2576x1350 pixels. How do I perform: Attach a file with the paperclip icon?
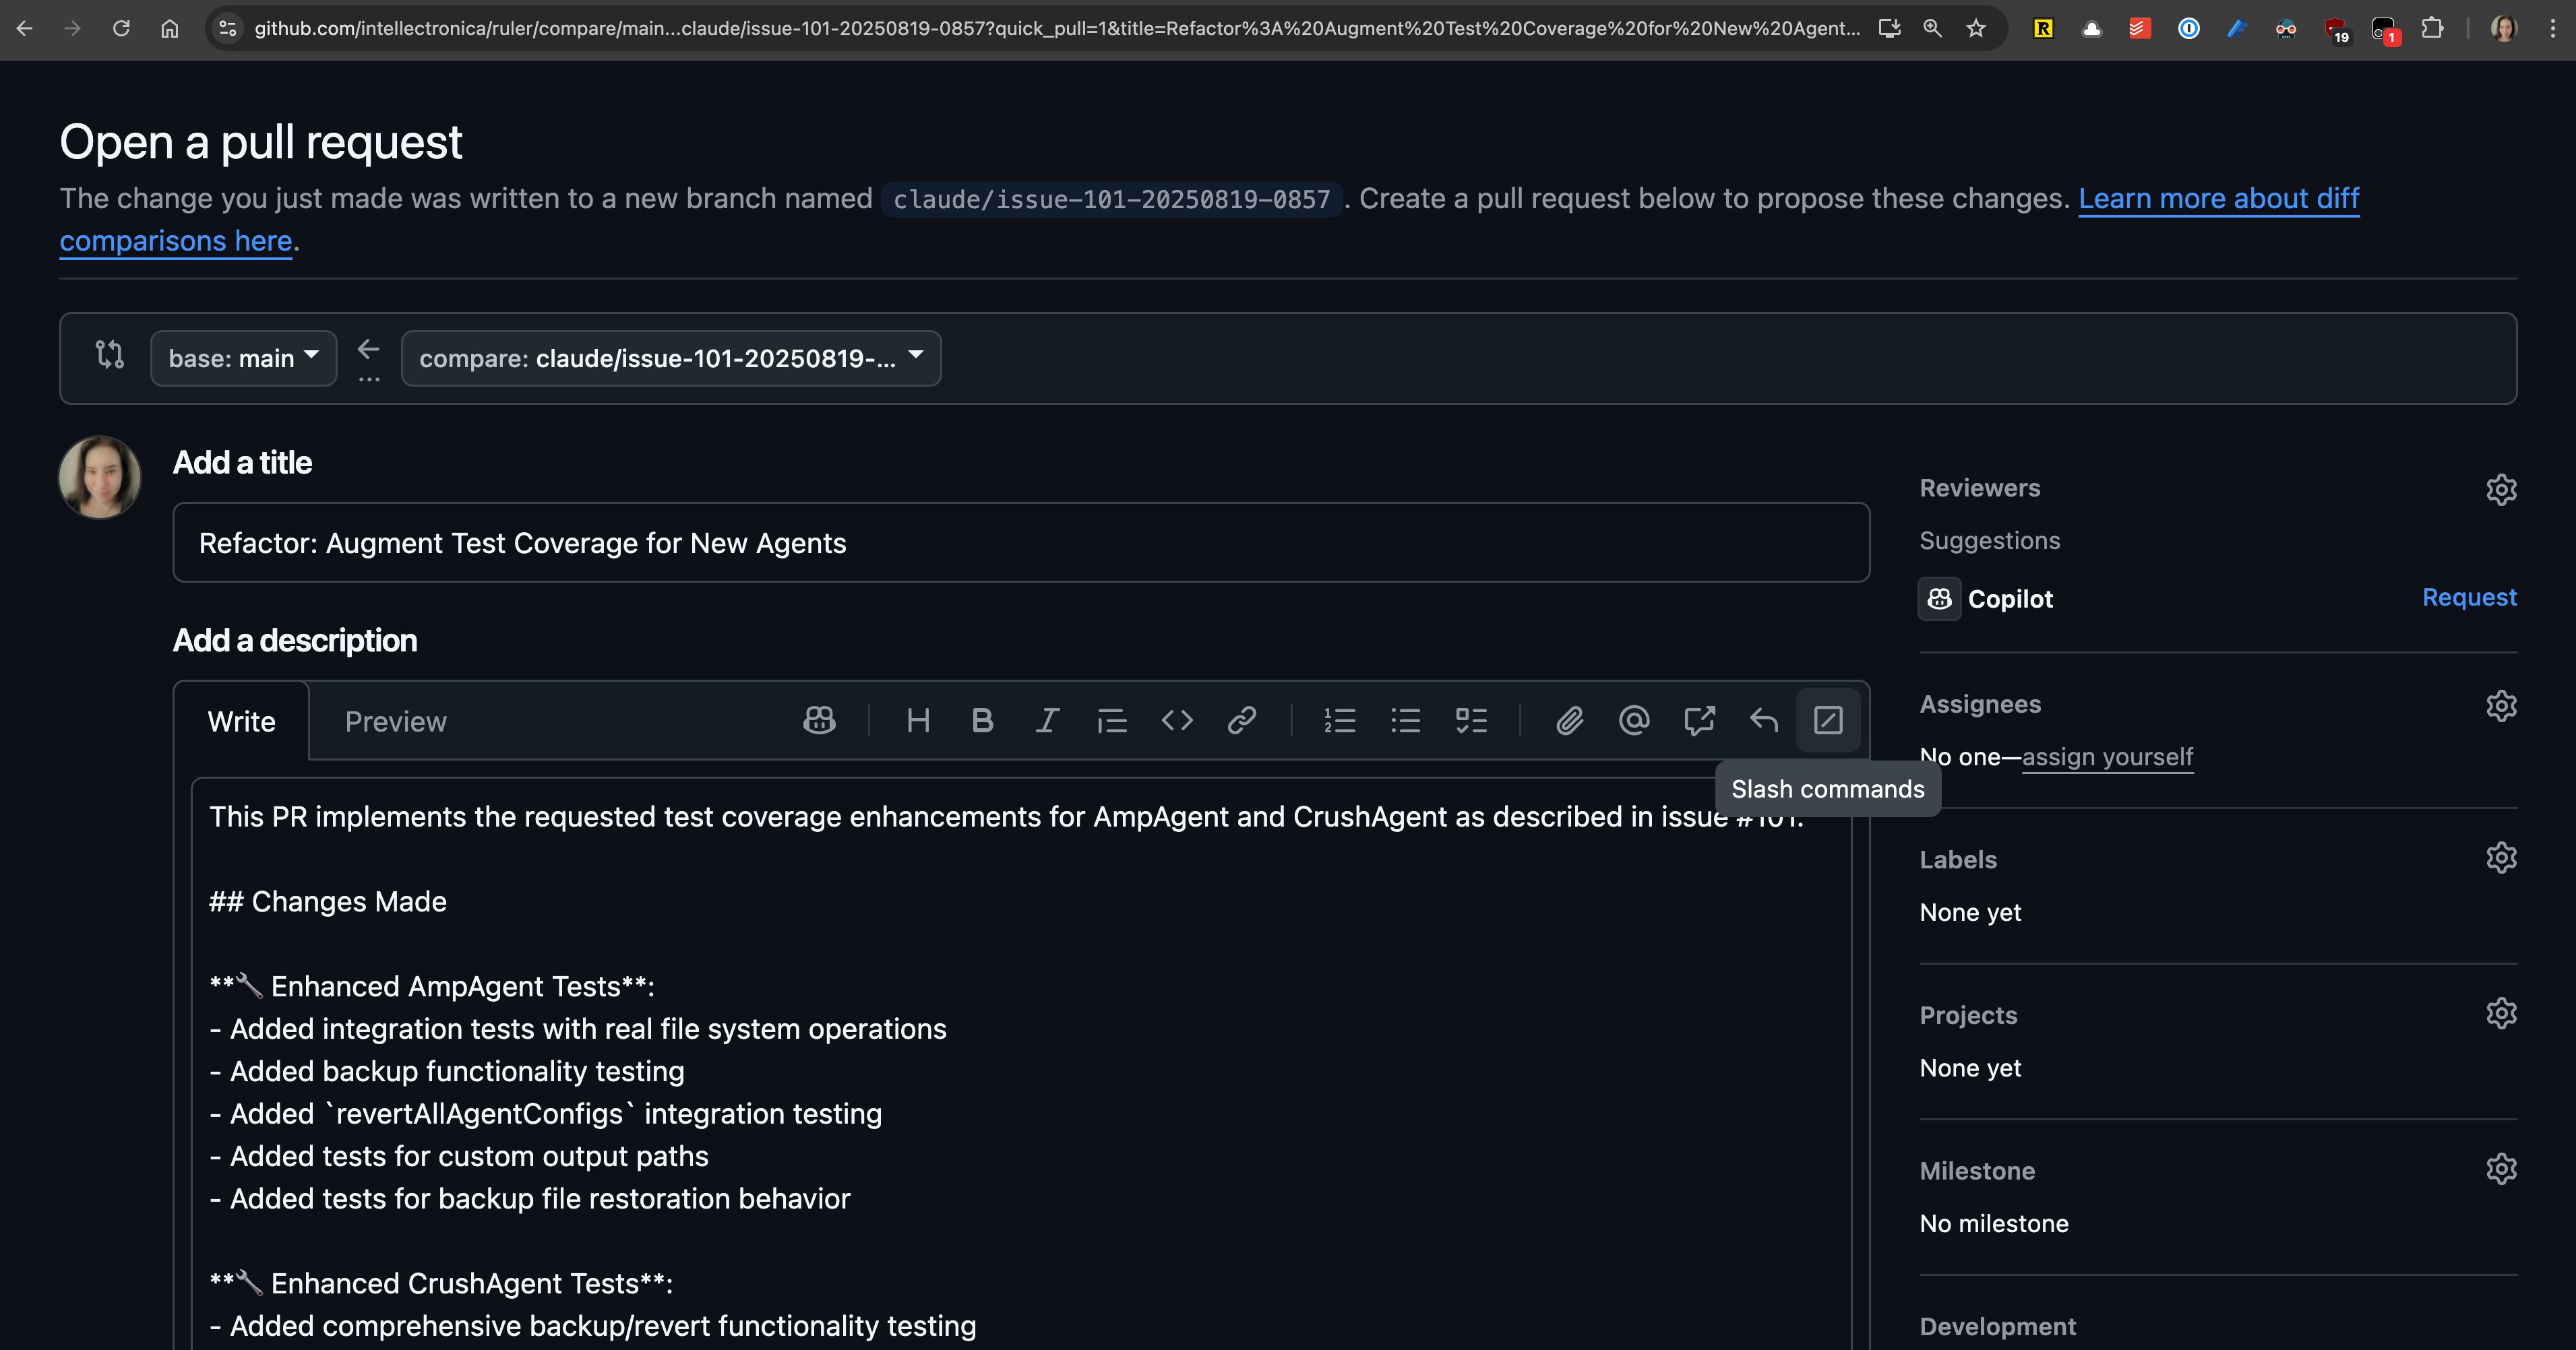(x=1569, y=720)
